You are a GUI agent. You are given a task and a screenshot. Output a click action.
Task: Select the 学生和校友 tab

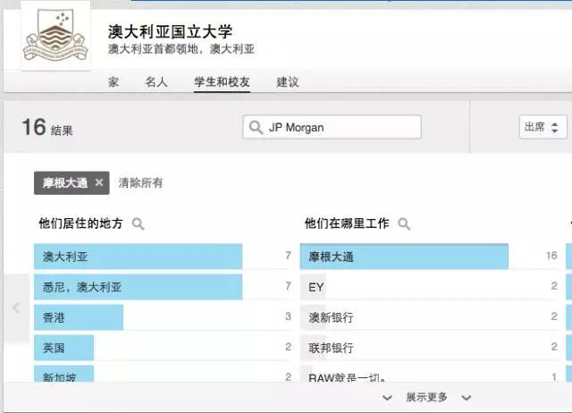[222, 82]
